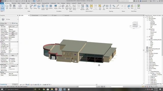Click Edit for Graphic Display Options
This screenshot has width=163, height=91.
pos(13,34)
